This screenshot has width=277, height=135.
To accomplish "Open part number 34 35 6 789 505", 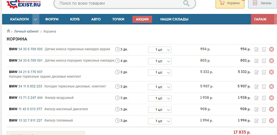I will coord(30,49).
